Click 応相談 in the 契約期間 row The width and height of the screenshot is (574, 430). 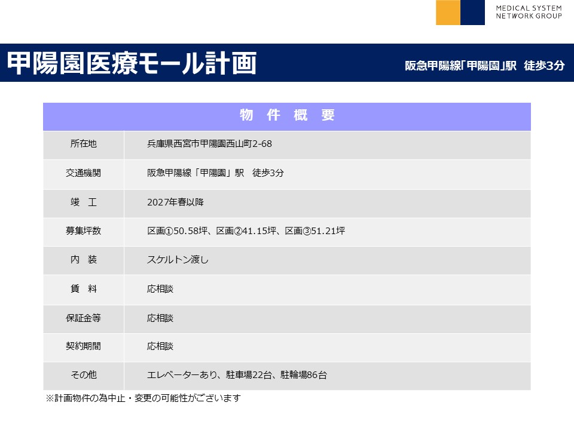click(160, 346)
